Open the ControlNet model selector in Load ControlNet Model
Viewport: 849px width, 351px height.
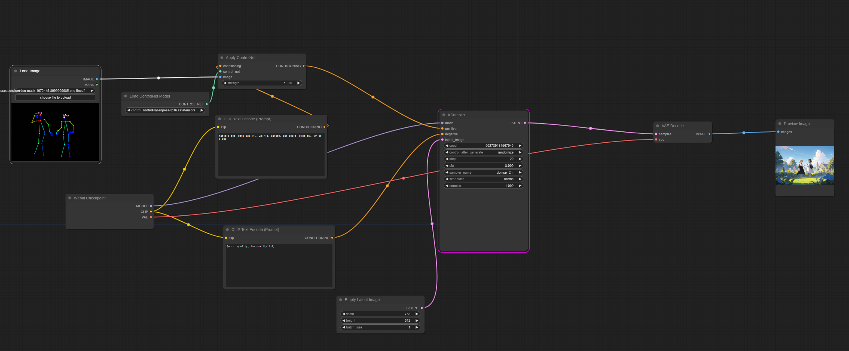tap(165, 110)
